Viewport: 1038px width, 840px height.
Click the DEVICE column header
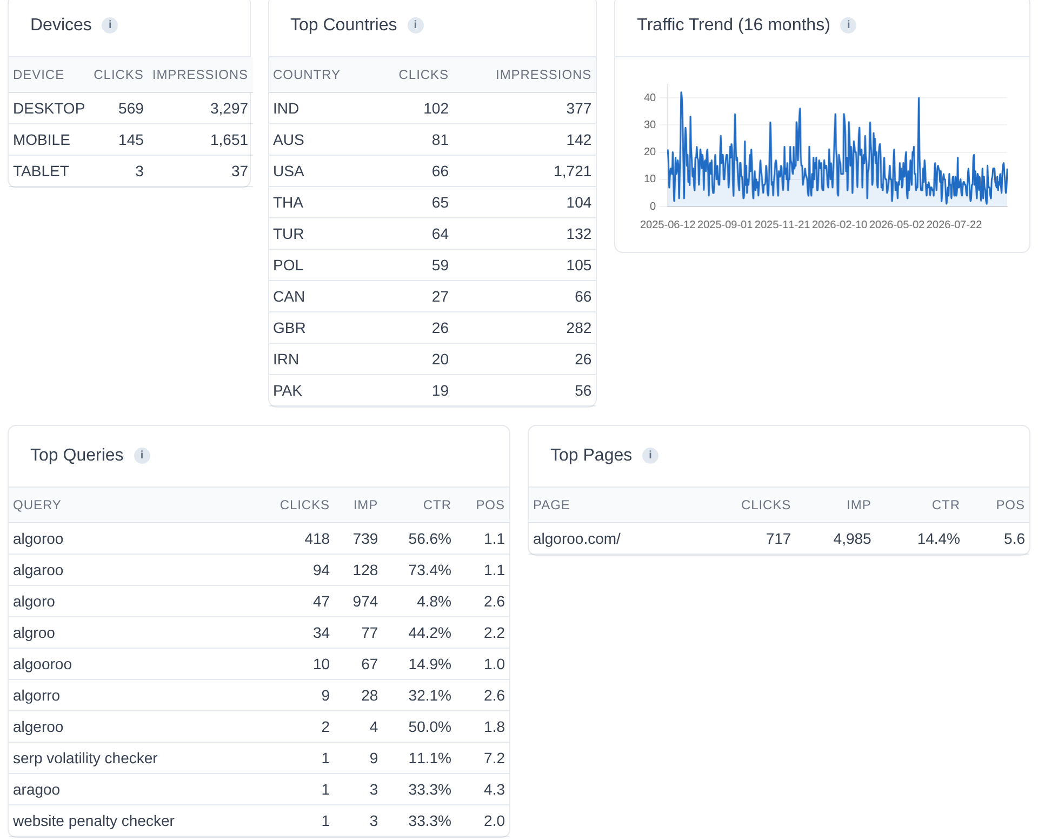(x=38, y=75)
